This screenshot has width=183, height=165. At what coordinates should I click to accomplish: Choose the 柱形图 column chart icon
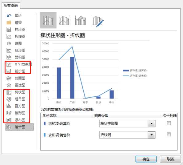point(9,30)
